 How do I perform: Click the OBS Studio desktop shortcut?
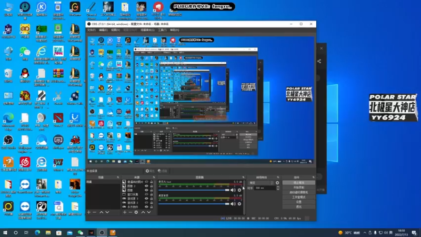[x=8, y=142]
